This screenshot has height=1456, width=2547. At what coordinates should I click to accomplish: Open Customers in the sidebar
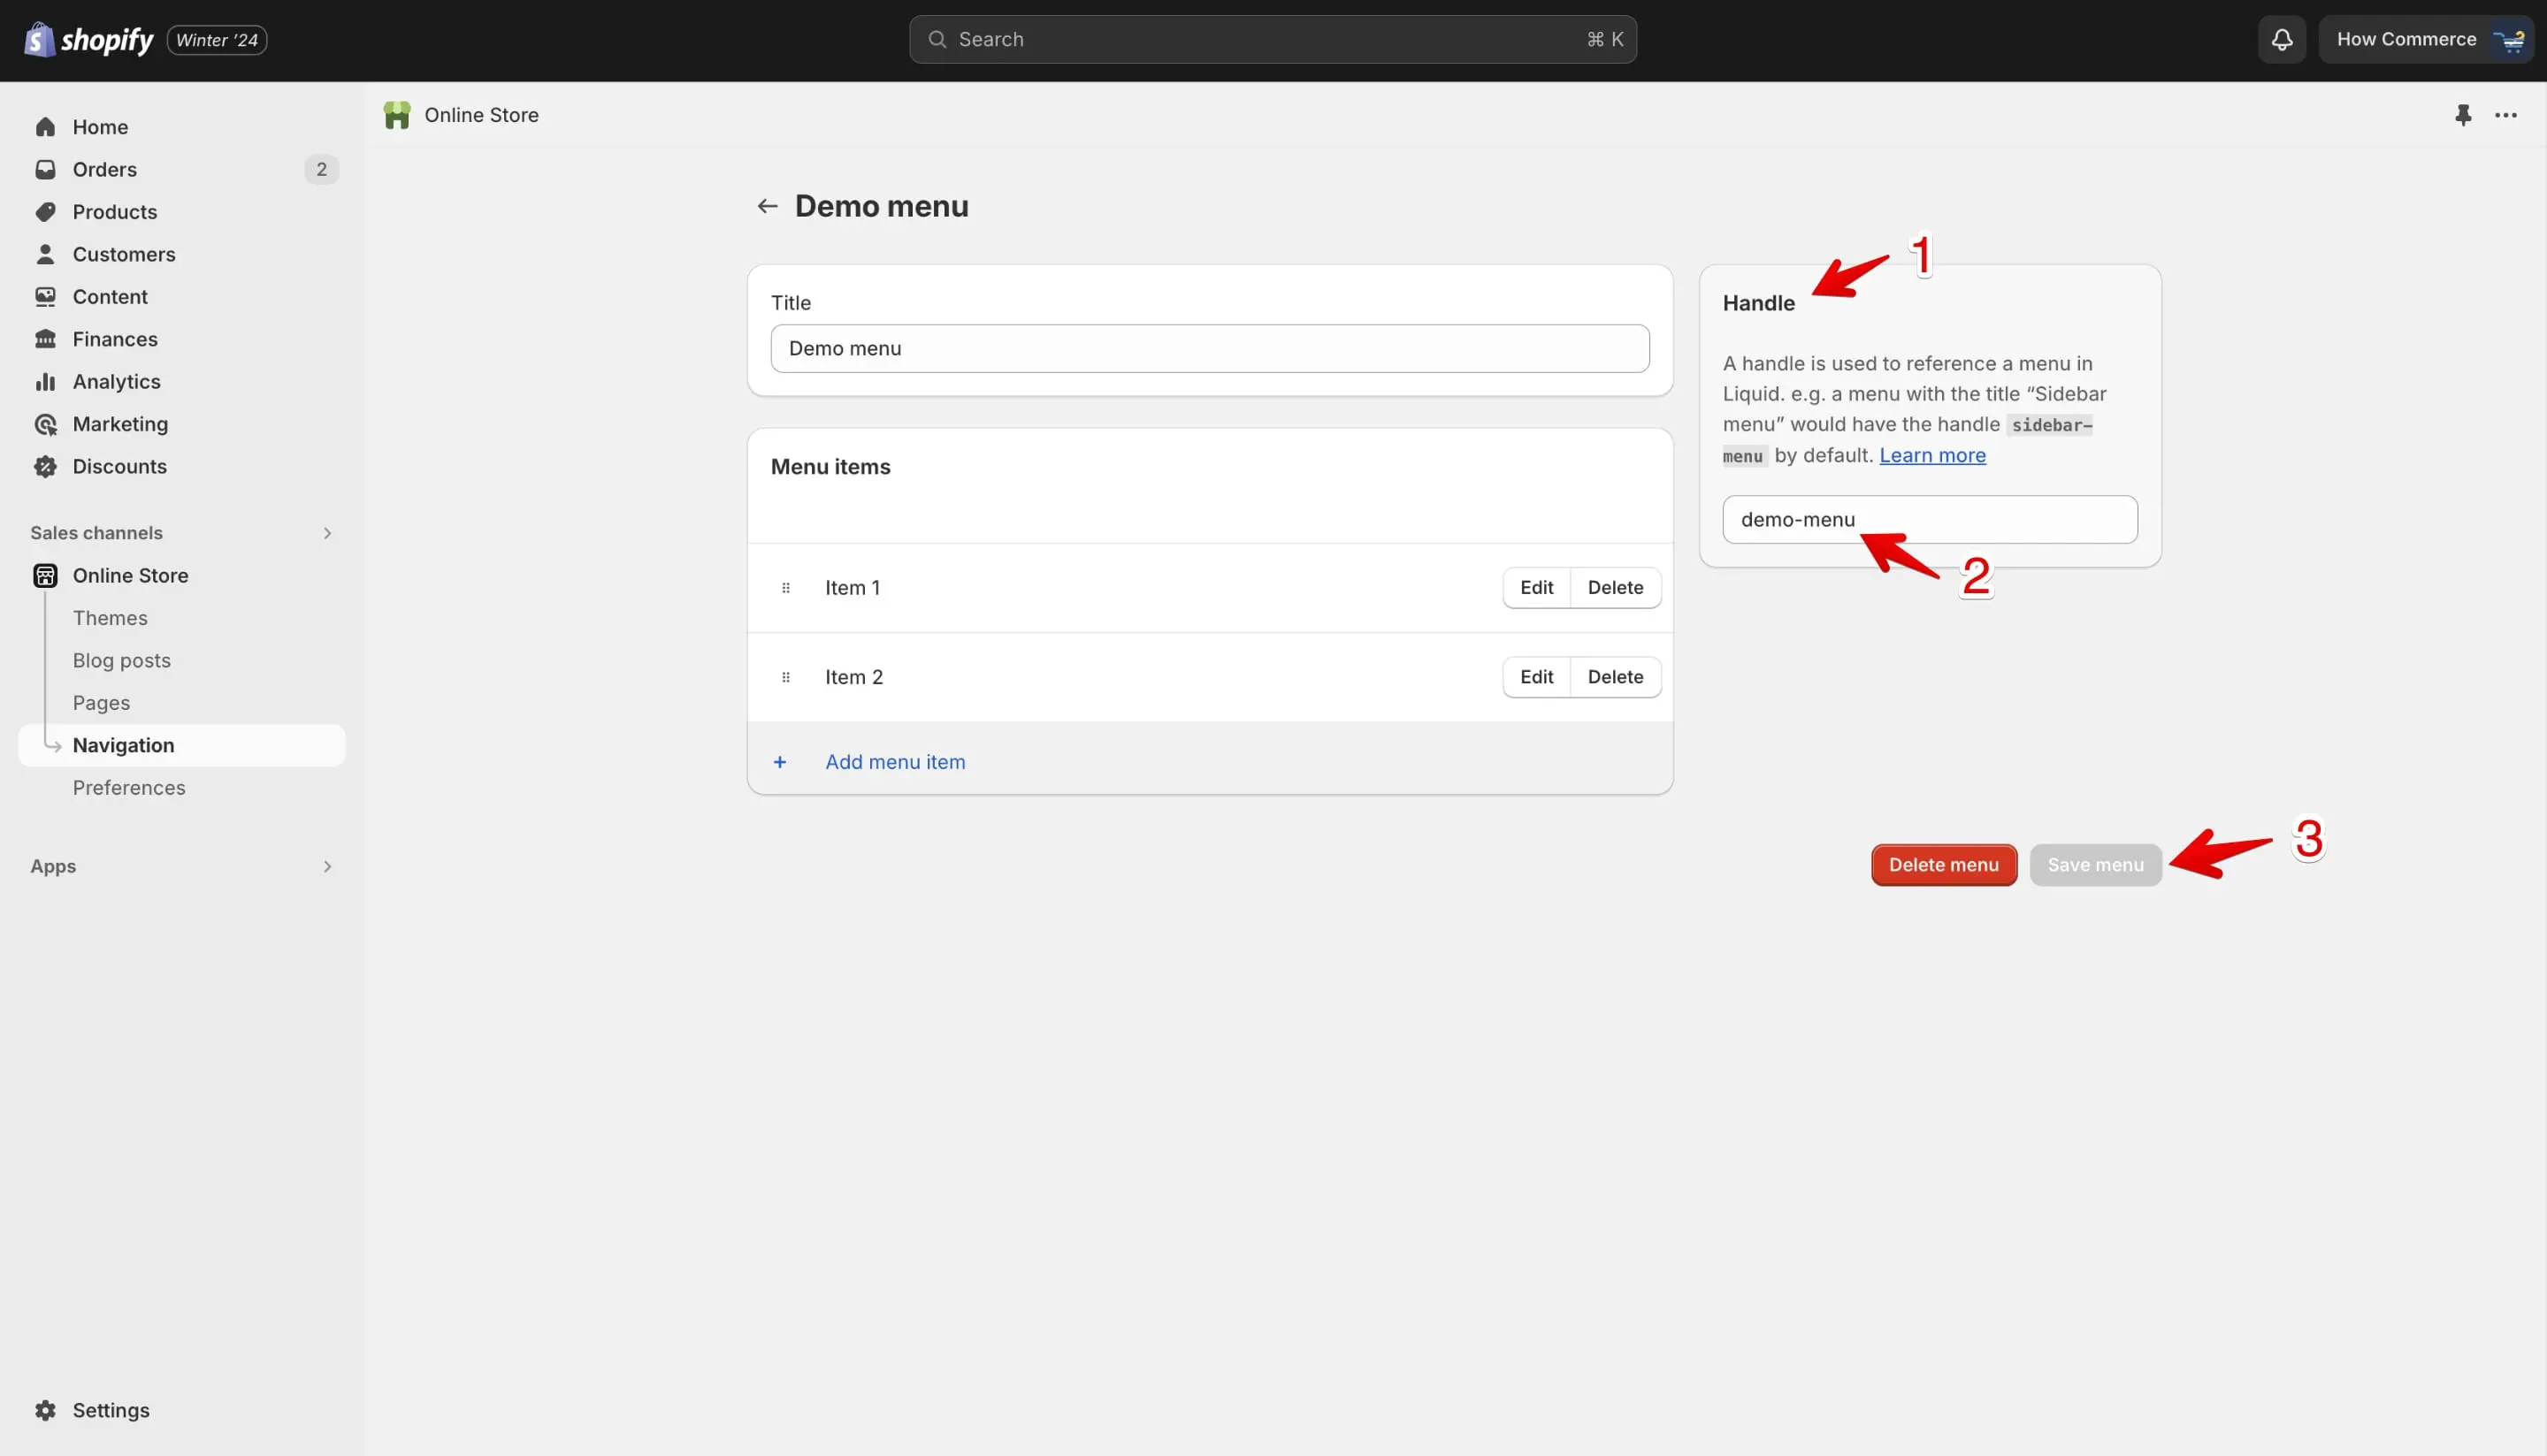[182, 255]
